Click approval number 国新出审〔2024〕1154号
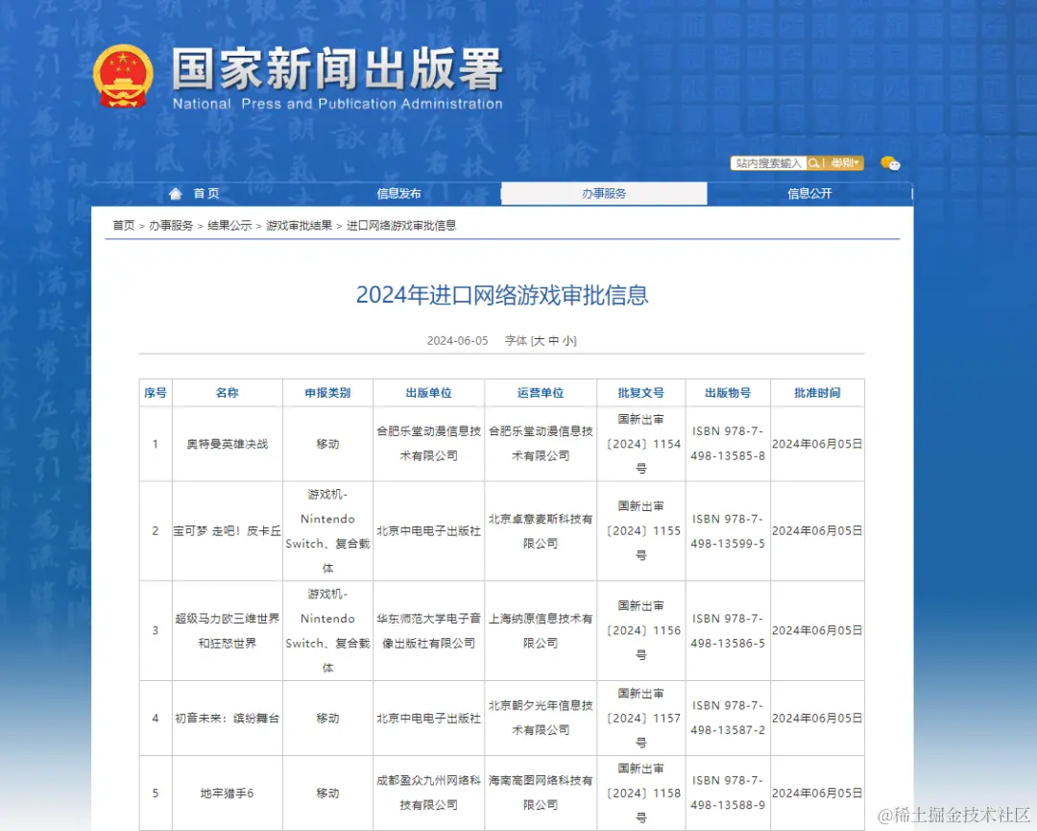Viewport: 1037px width, 831px height. click(640, 444)
